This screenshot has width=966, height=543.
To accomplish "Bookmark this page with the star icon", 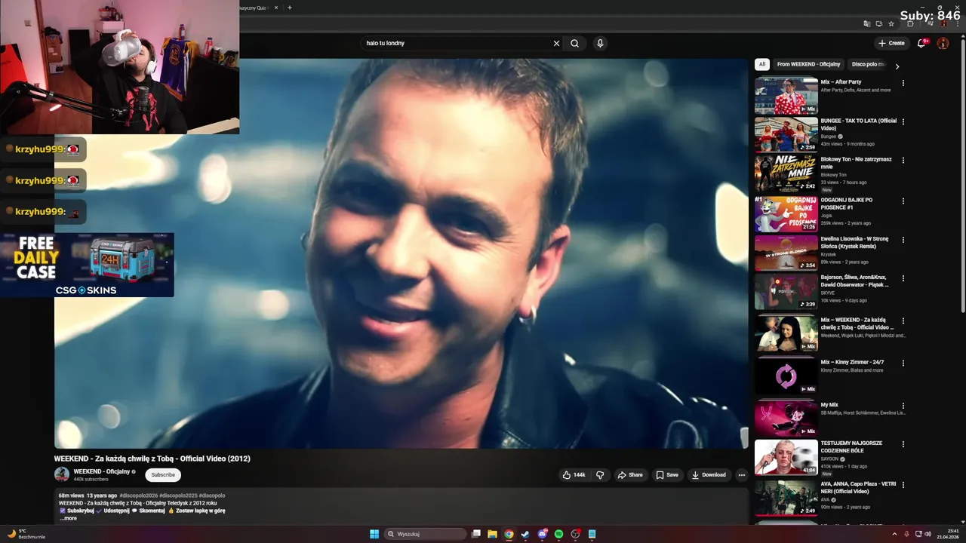I will pyautogui.click(x=891, y=23).
